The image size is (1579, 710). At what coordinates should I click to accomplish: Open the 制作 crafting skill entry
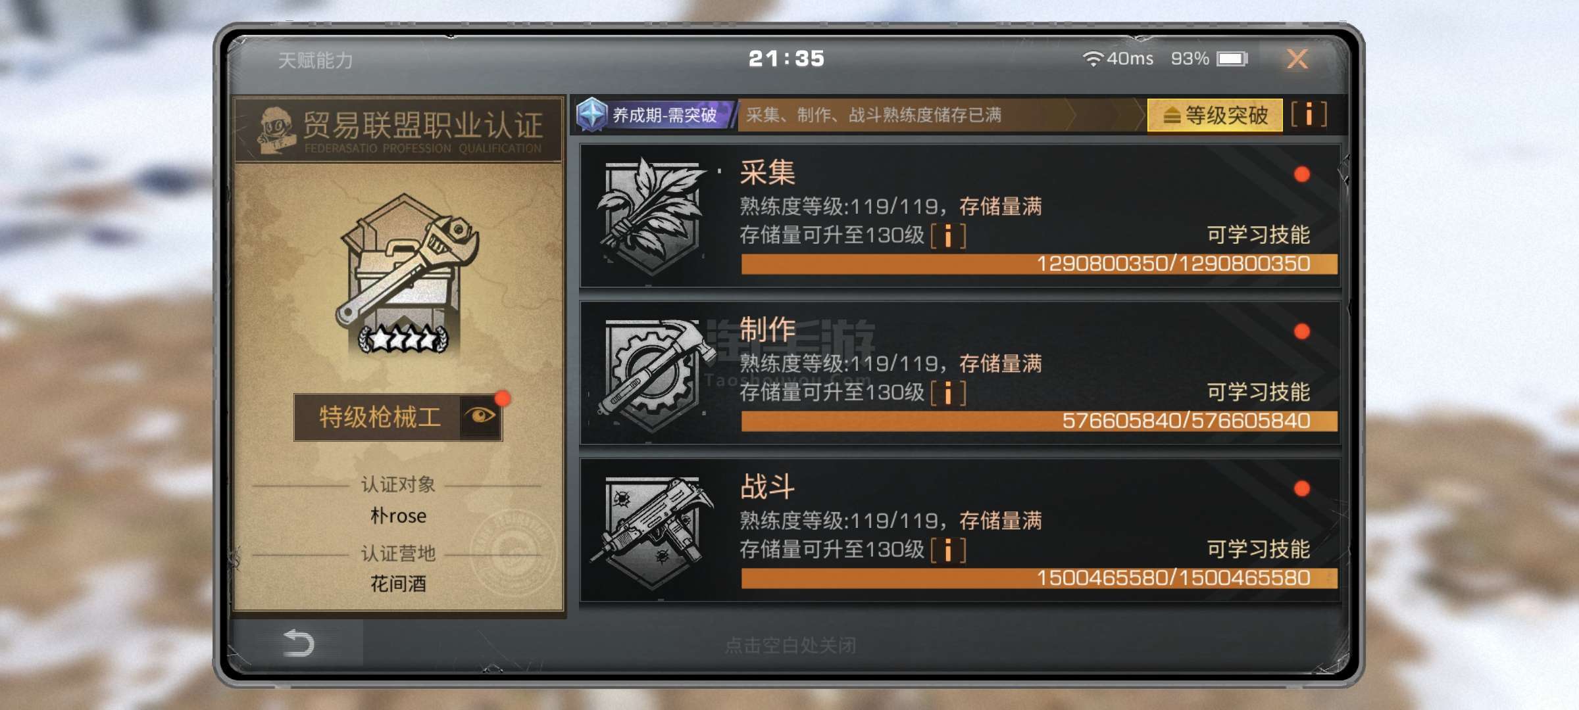click(x=960, y=373)
